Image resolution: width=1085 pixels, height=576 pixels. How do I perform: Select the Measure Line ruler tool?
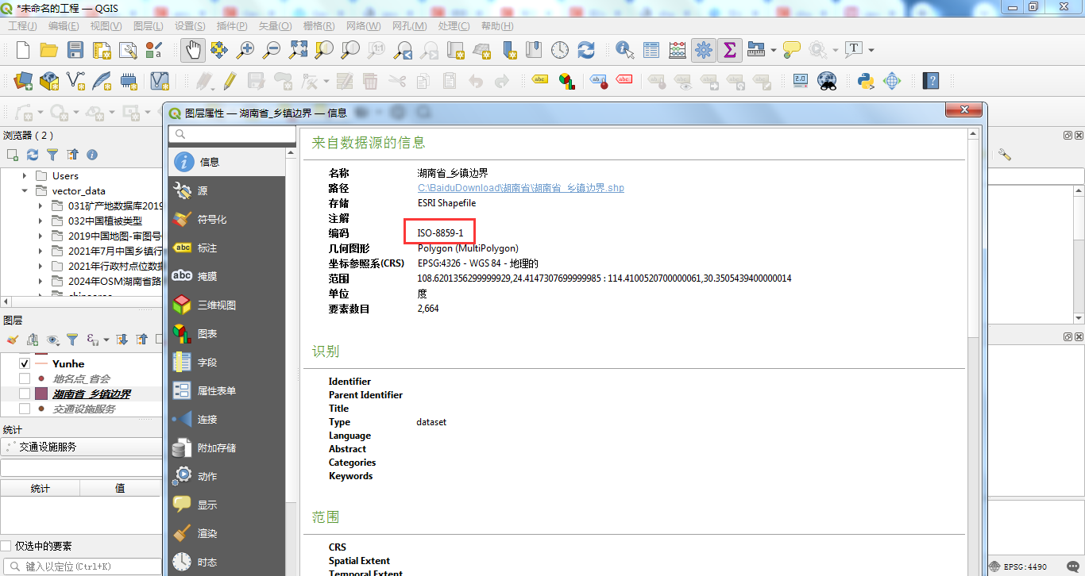tap(756, 50)
